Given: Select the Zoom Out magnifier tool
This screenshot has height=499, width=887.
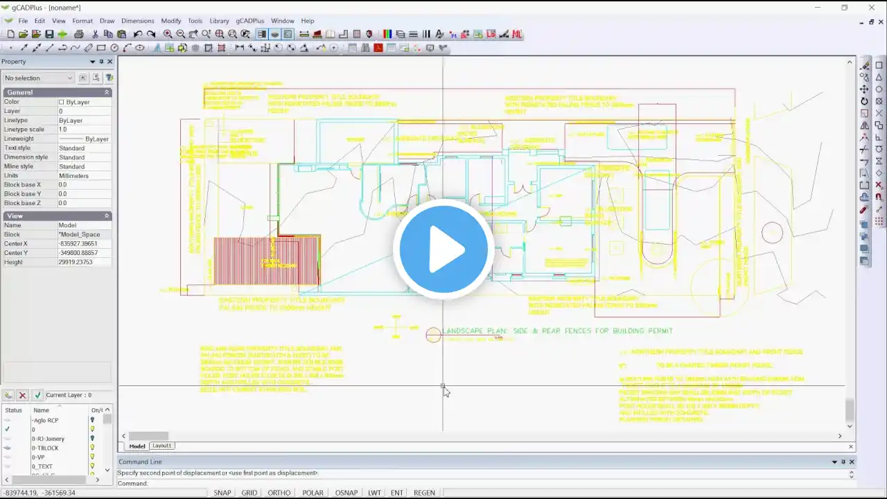Looking at the screenshot, I should [181, 34].
